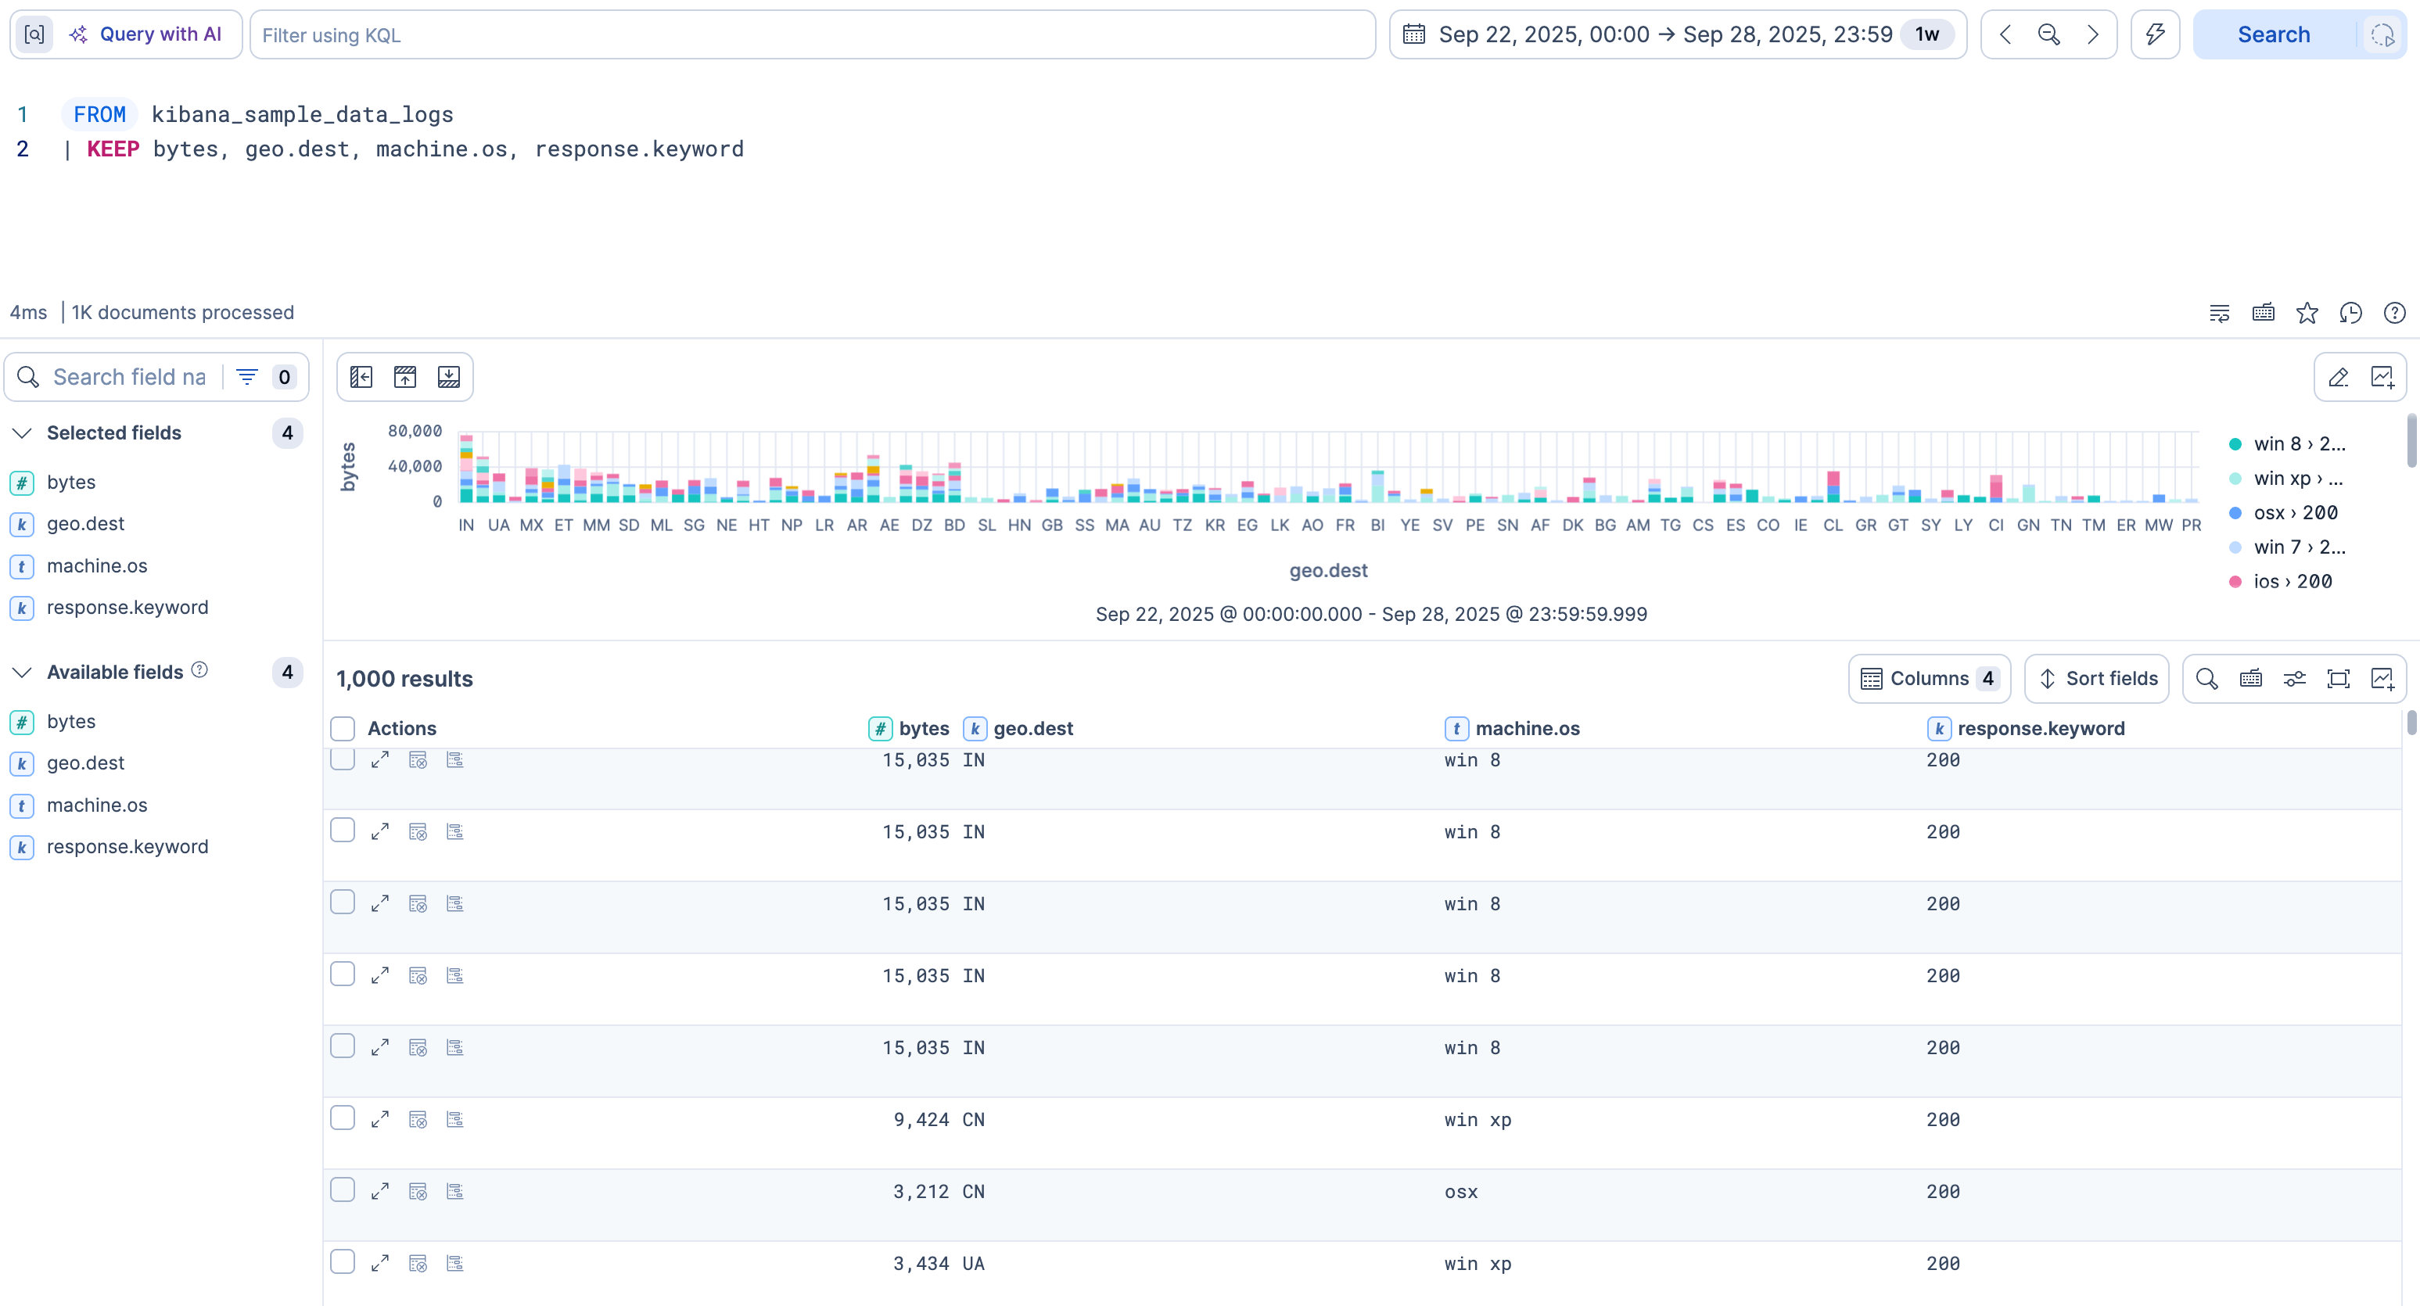The width and height of the screenshot is (2420, 1306).
Task: Hide the chart panel icon
Action: coord(405,377)
